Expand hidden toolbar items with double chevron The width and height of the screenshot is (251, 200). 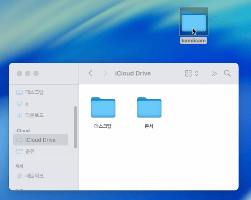215,73
